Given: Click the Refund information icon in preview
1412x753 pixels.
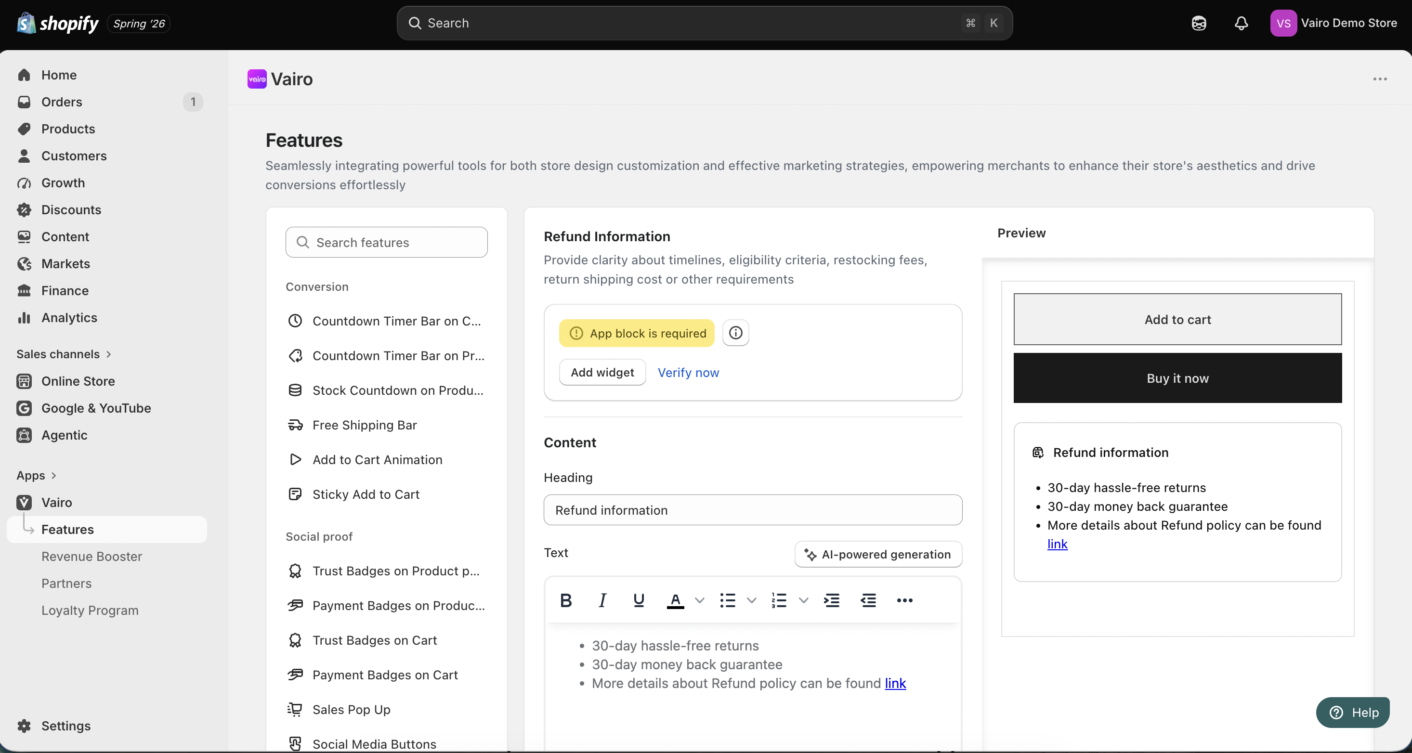Looking at the screenshot, I should point(1038,452).
